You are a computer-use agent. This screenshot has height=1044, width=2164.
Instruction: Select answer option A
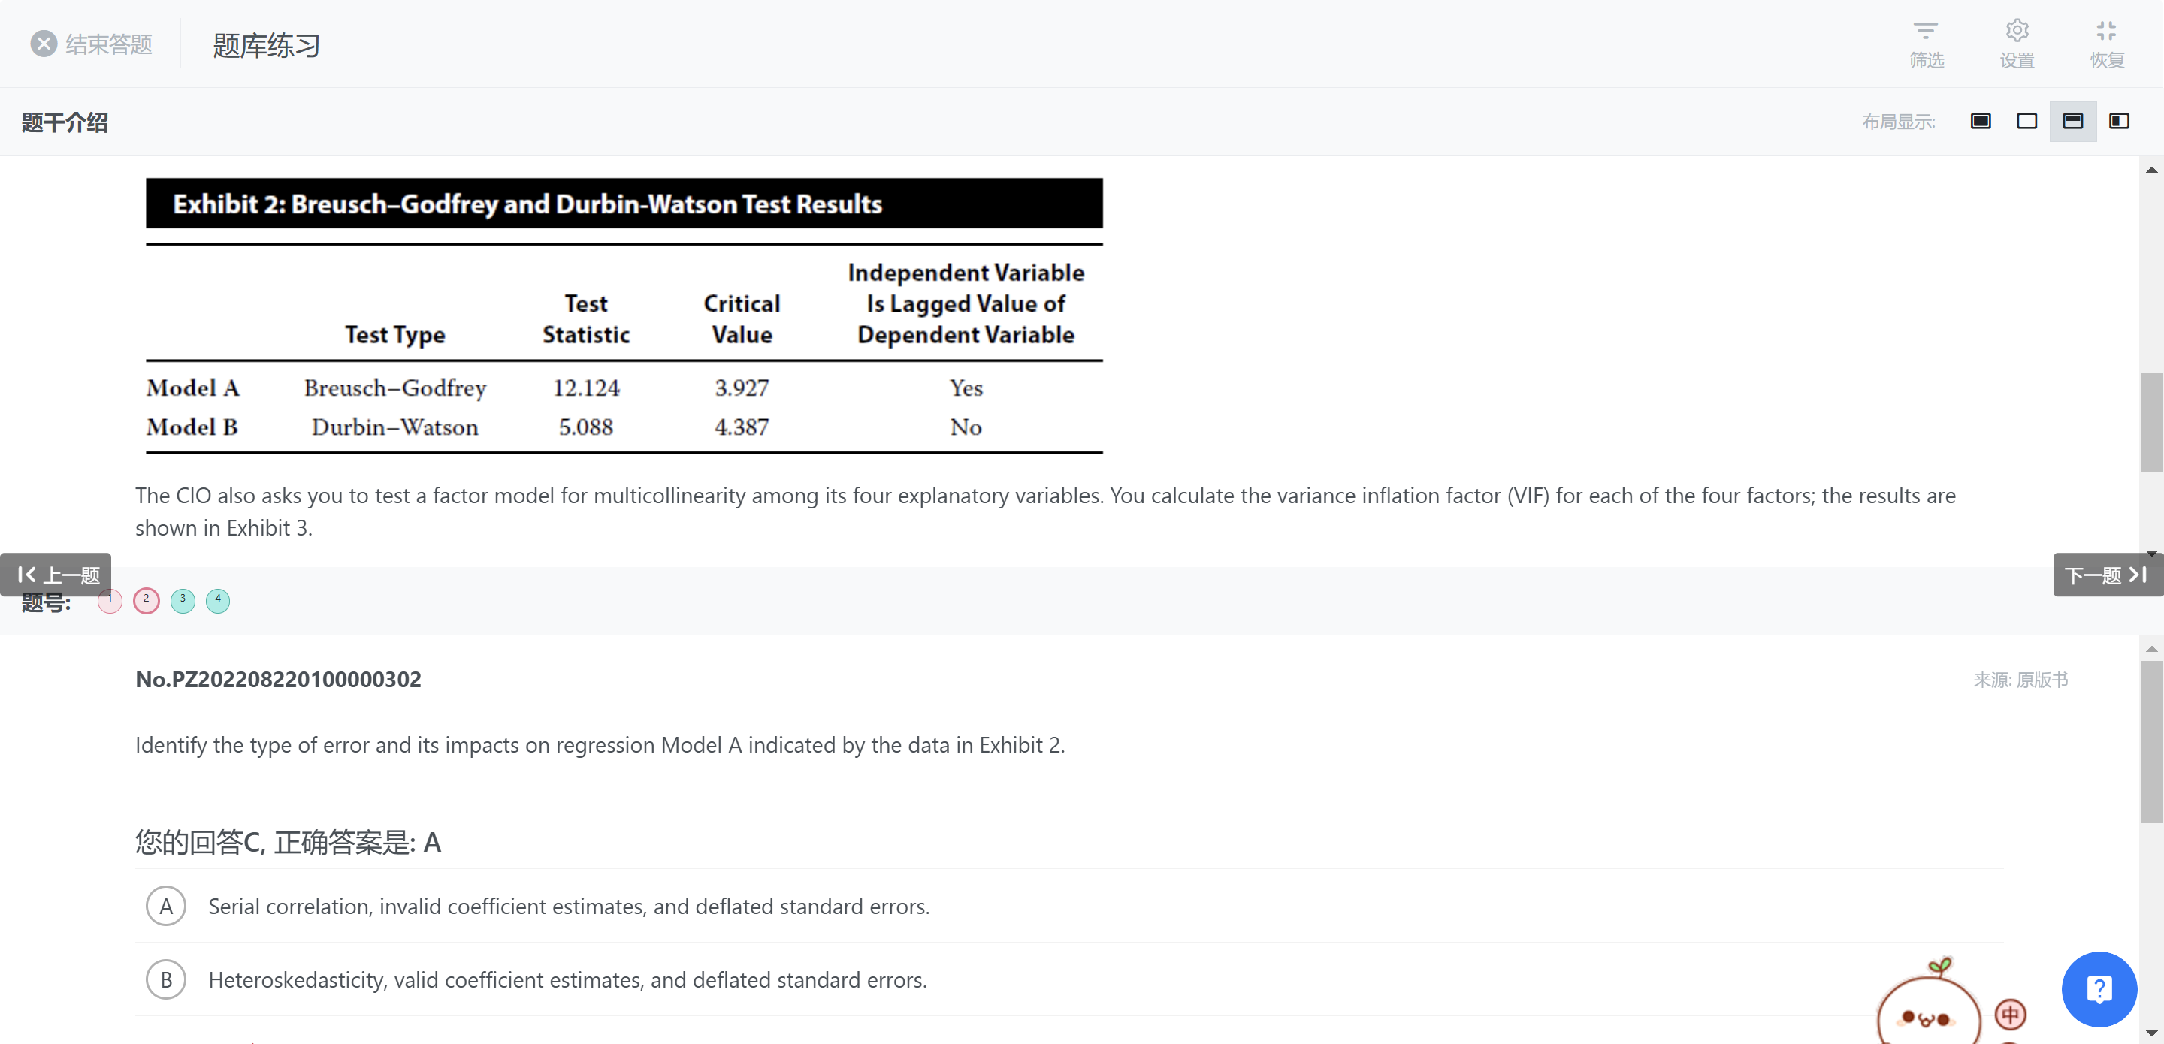[166, 907]
